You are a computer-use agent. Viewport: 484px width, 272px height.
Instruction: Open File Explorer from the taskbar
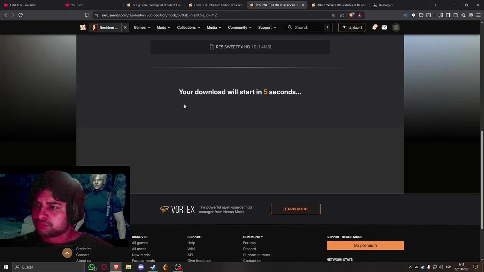[128, 267]
